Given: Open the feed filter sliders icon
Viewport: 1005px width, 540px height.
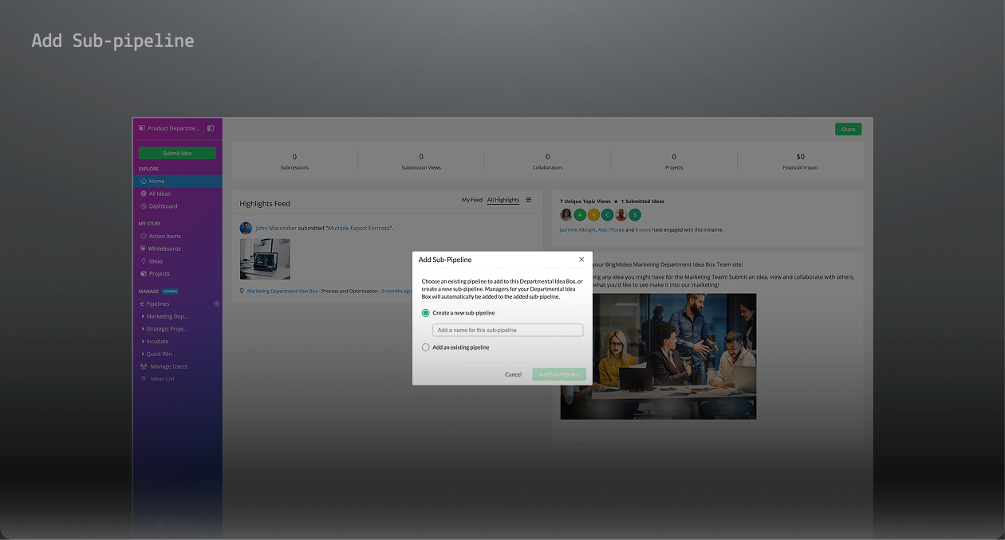Looking at the screenshot, I should tap(529, 200).
